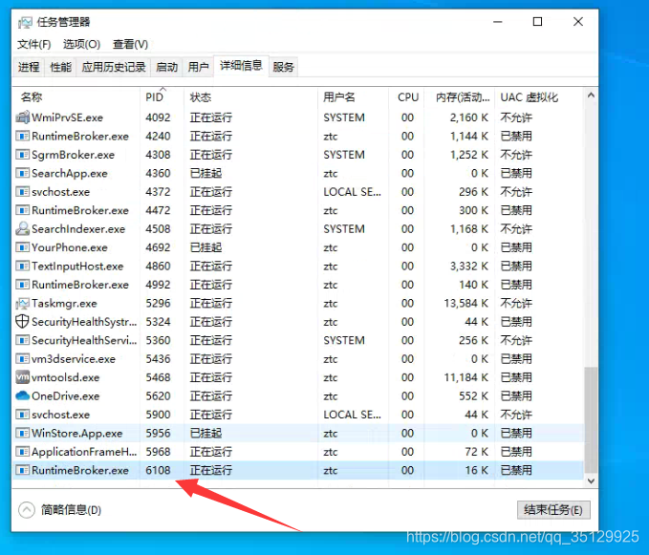The image size is (649, 555).
Task: Open the 文件(F) menu
Action: tap(34, 44)
